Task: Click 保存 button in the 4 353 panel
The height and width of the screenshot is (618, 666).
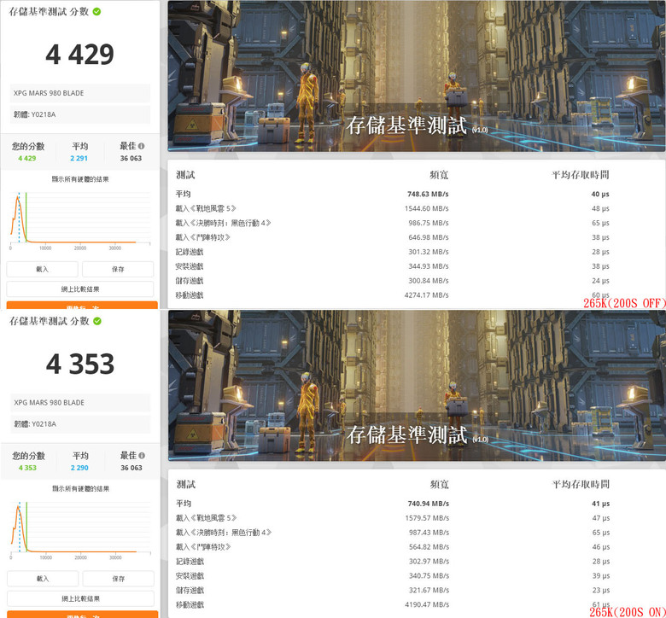Action: point(118,579)
